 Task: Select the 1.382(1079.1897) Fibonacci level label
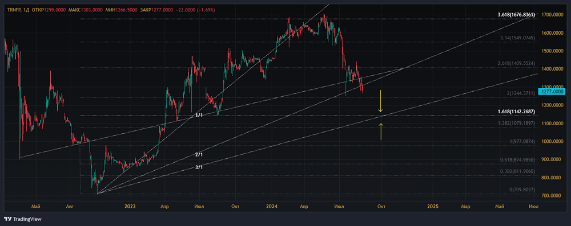(x=516, y=123)
